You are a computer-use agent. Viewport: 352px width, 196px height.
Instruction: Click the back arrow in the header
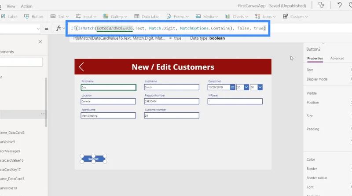81,67
